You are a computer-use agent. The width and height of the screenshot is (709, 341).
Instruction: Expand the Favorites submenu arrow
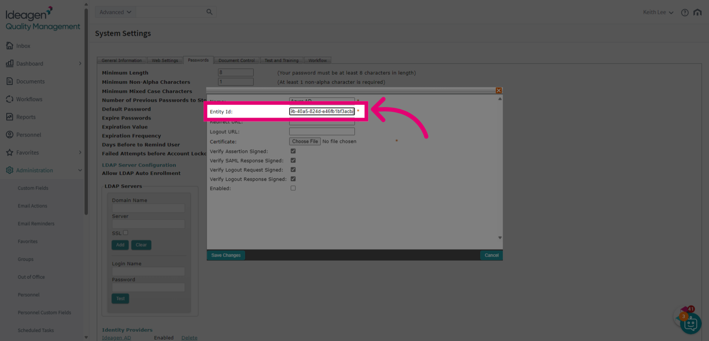click(x=80, y=152)
